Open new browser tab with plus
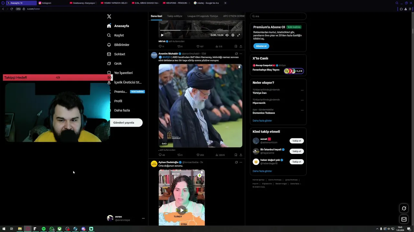The width and height of the screenshot is (414, 232). coord(225,3)
